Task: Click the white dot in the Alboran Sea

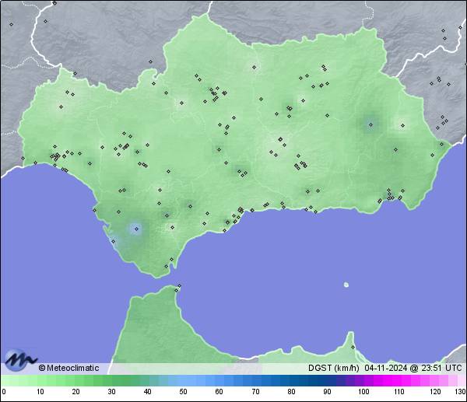Action: [x=346, y=284]
